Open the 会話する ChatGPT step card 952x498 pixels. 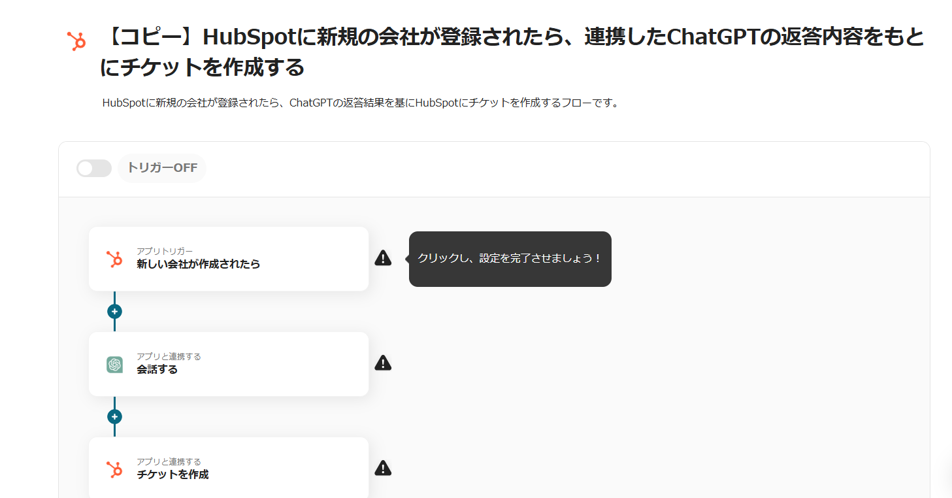pyautogui.click(x=229, y=364)
